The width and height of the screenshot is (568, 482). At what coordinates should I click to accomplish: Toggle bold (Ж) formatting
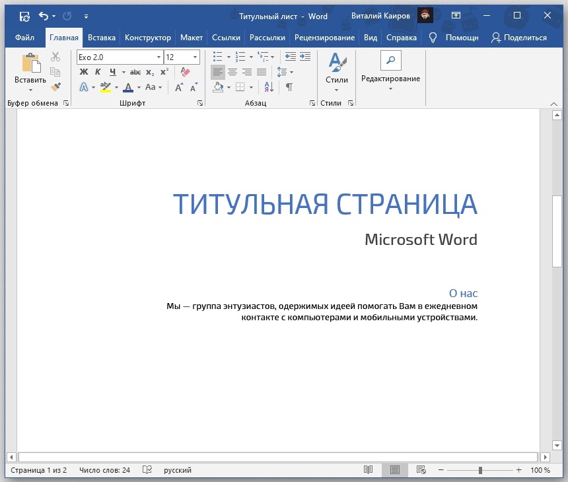tap(84, 72)
